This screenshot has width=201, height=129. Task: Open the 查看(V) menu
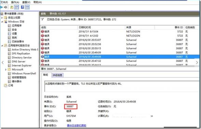click(x=26, y=2)
